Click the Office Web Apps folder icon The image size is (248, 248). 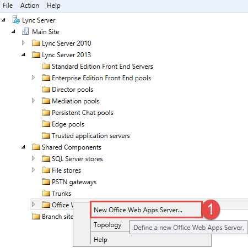[46, 205]
